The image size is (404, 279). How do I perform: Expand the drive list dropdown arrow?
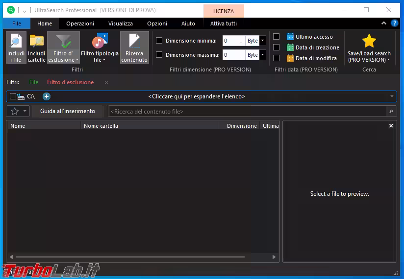[392, 96]
